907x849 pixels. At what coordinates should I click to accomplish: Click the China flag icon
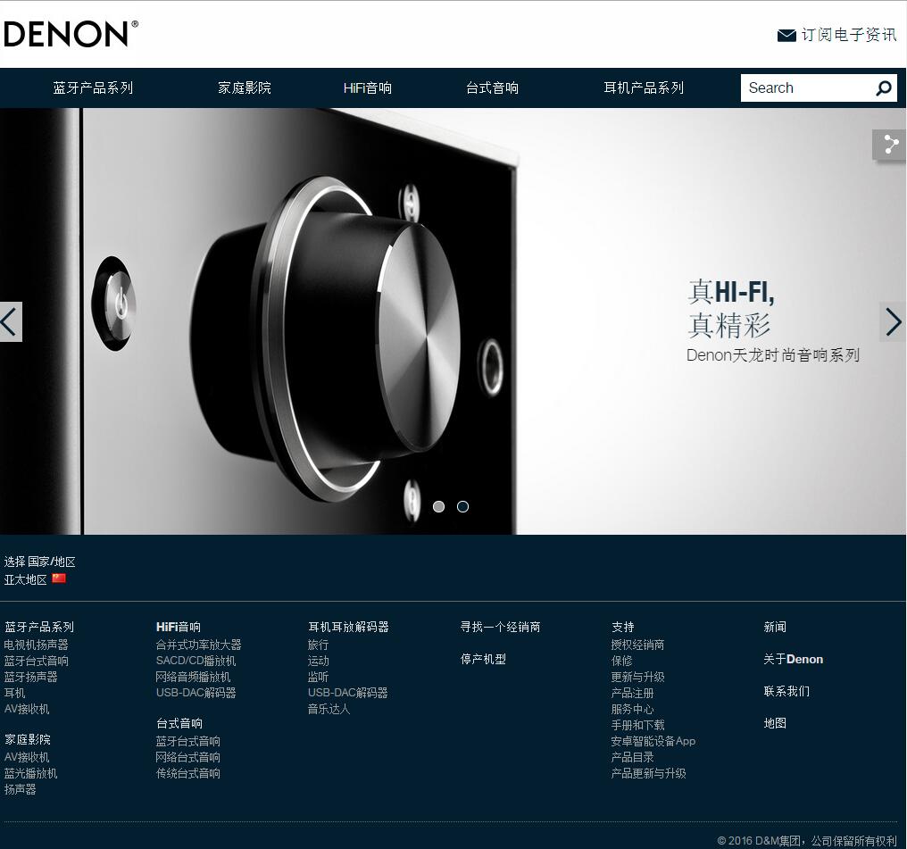(59, 578)
